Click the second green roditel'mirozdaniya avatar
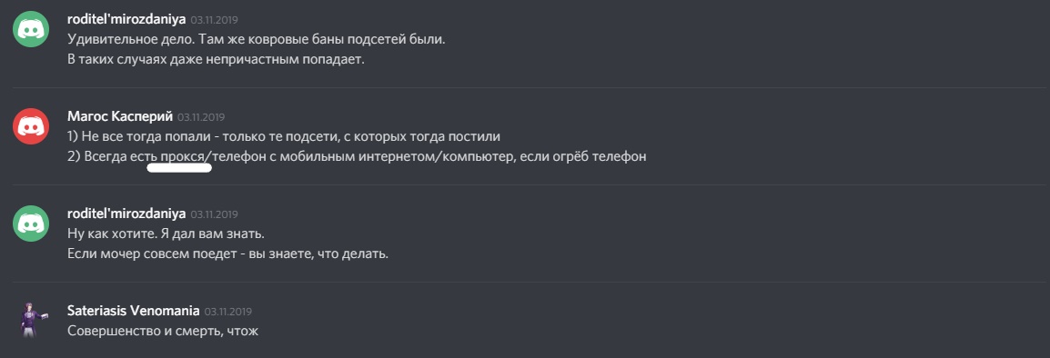The height and width of the screenshot is (358, 1050). click(x=31, y=224)
